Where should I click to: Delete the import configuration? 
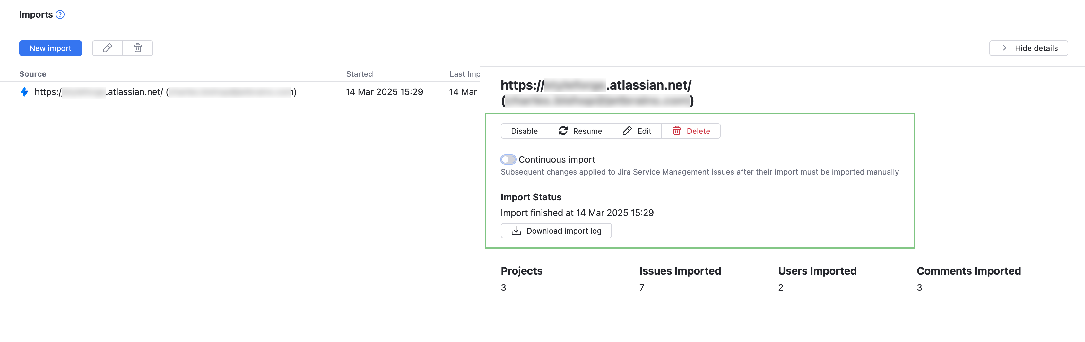[691, 131]
